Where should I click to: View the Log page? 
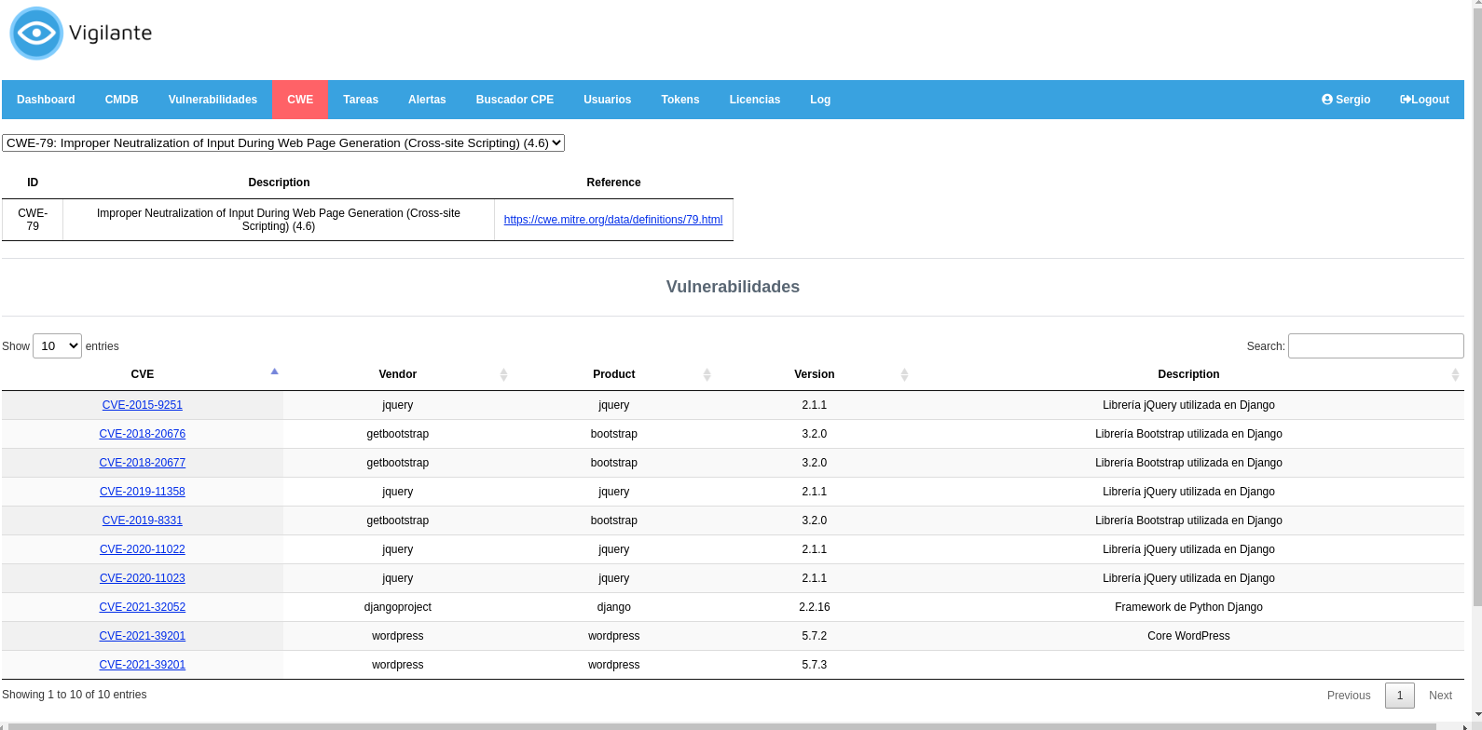[820, 100]
